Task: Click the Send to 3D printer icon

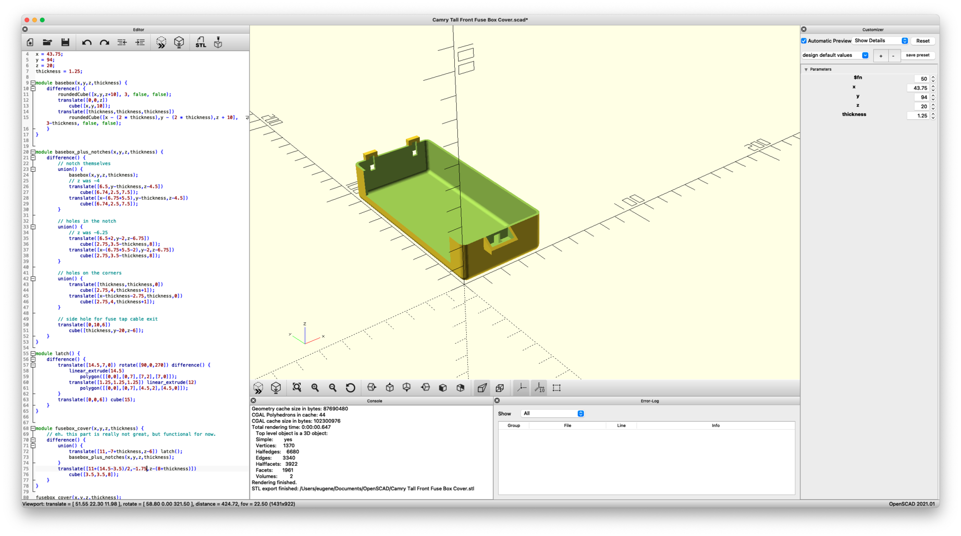Action: [218, 42]
